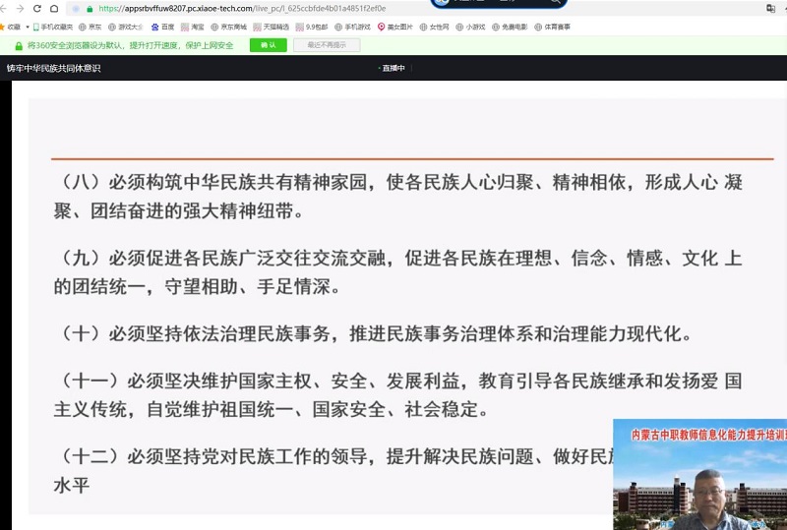Click the 直播中 live status indicator

pyautogui.click(x=393, y=68)
